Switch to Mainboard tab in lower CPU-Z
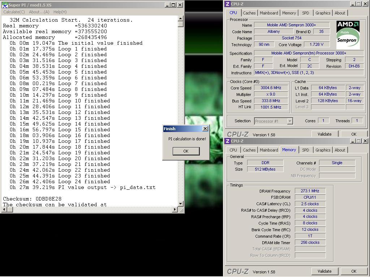The image size is (370, 277). click(269, 150)
